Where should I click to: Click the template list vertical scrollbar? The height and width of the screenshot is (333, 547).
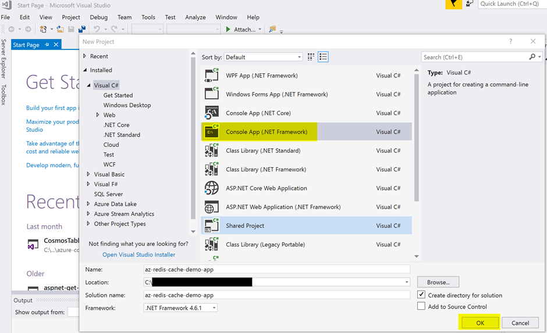click(416, 138)
